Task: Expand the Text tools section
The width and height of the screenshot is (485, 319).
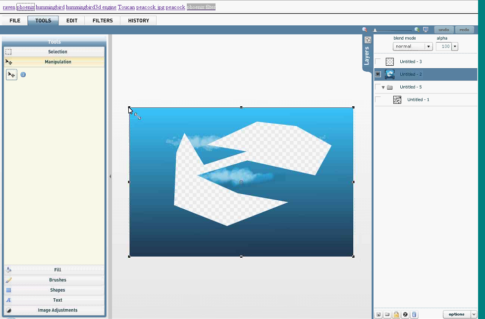Action: [x=54, y=300]
